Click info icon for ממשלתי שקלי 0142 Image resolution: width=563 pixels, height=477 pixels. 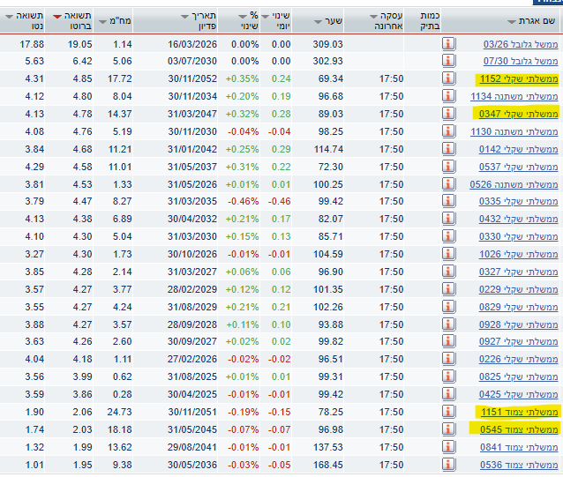(x=448, y=149)
